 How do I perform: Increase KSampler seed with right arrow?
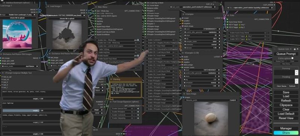(x=219, y=29)
